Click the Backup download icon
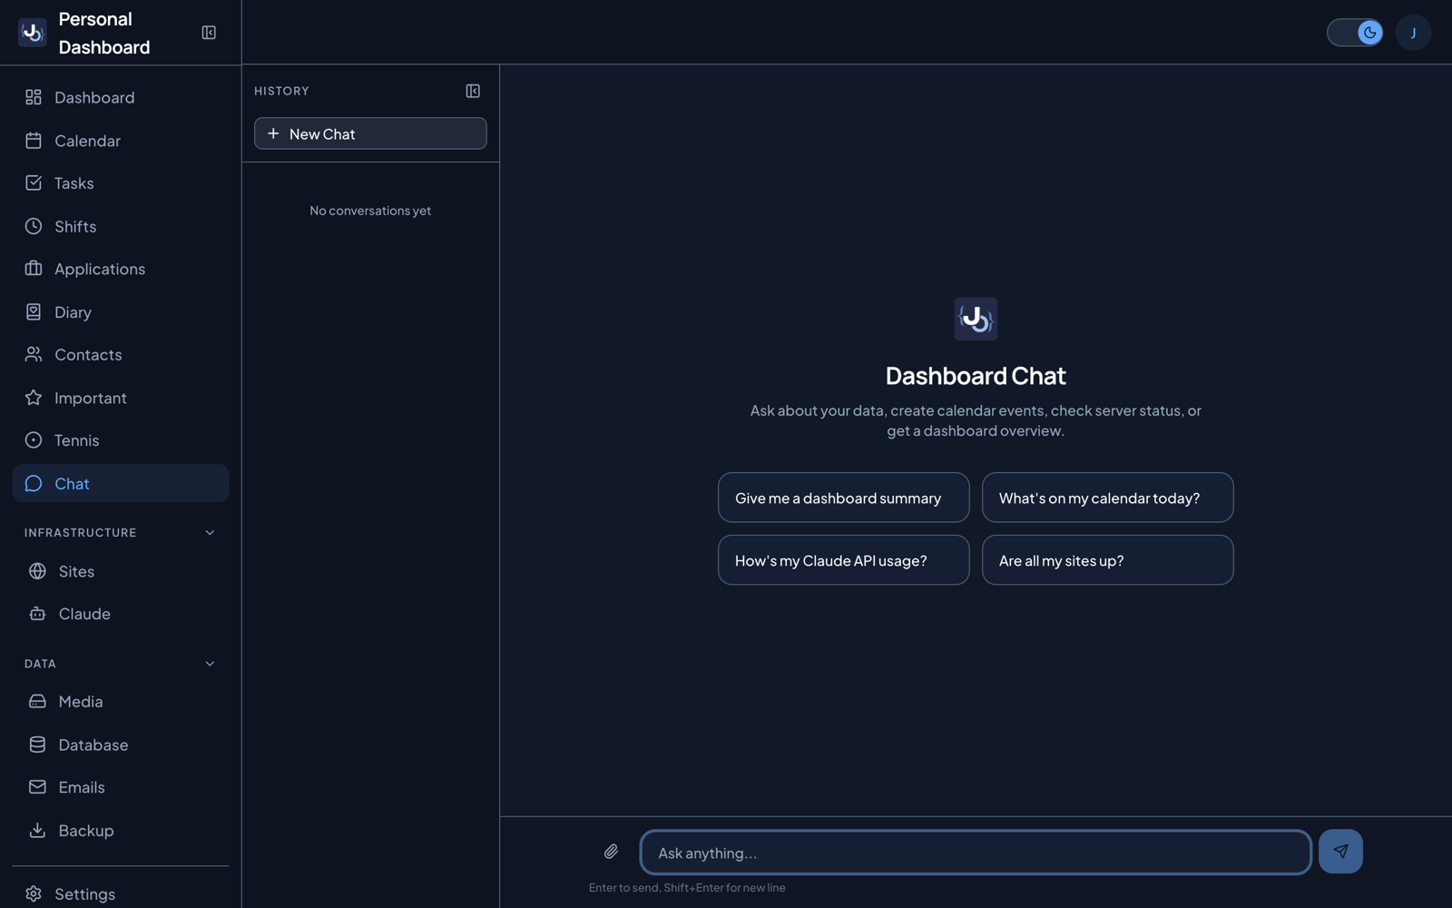 click(37, 831)
